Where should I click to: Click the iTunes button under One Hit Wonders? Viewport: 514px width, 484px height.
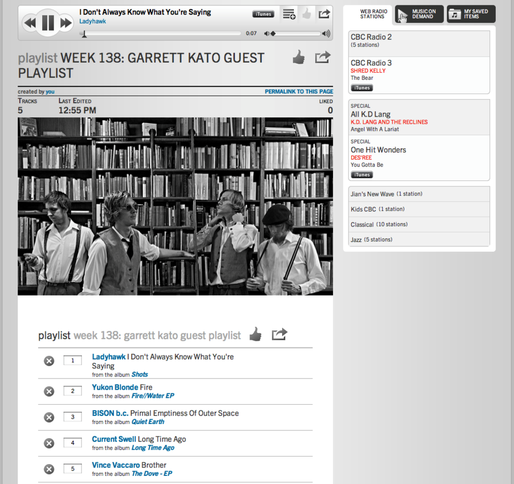[x=362, y=175]
